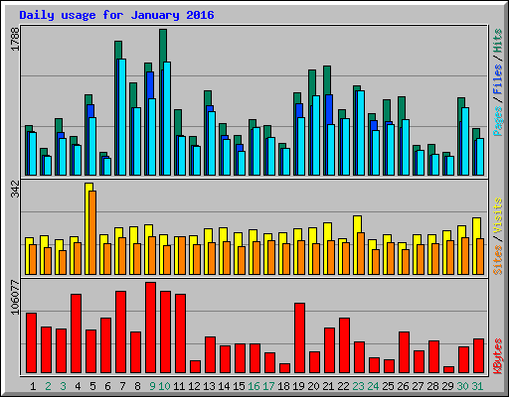Click day 11 on the x-axis
The height and width of the screenshot is (397, 509).
pos(179,386)
